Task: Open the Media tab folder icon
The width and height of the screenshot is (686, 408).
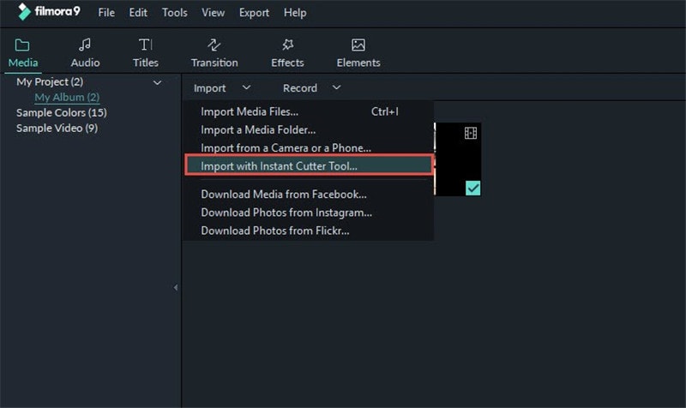Action: click(x=23, y=45)
